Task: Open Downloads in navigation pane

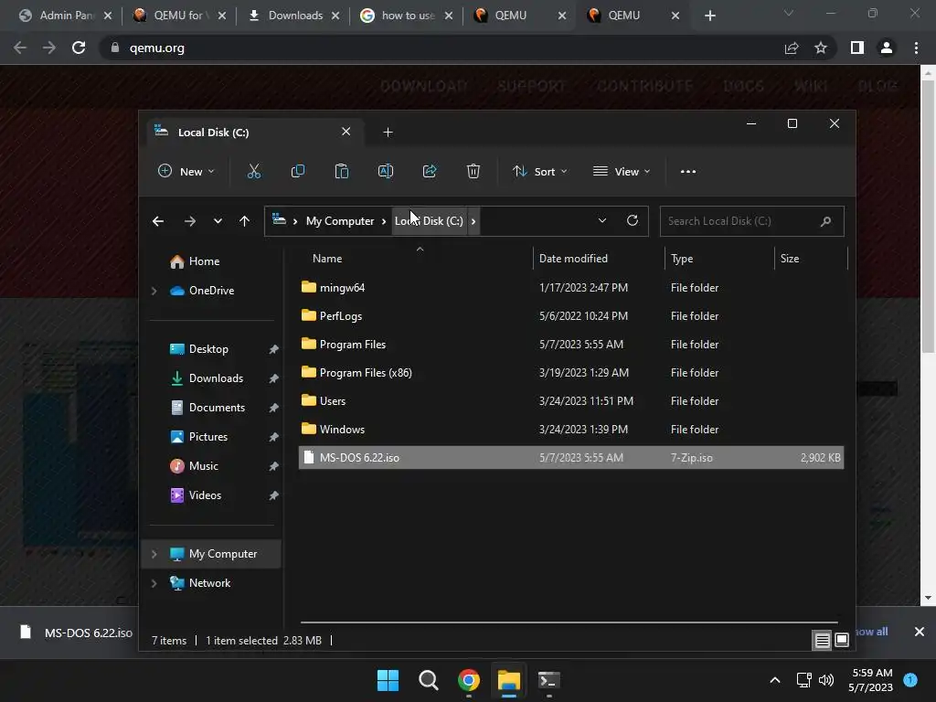Action: [216, 378]
